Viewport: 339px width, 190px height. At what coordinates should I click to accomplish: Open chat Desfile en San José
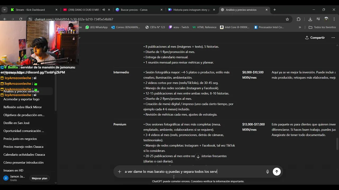(x=16, y=123)
